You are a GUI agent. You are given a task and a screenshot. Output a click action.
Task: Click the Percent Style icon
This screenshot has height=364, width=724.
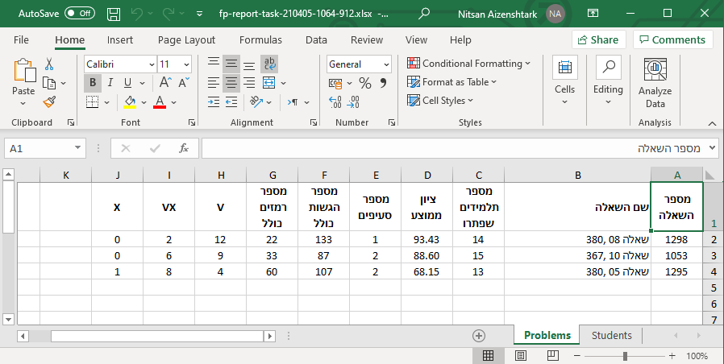pyautogui.click(x=364, y=83)
